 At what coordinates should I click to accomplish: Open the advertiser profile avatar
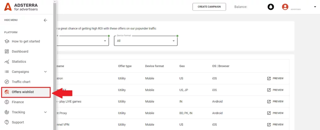point(285,7)
